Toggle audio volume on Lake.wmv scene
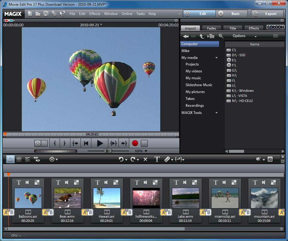Viewport: 288px width, 241px height. [185, 182]
